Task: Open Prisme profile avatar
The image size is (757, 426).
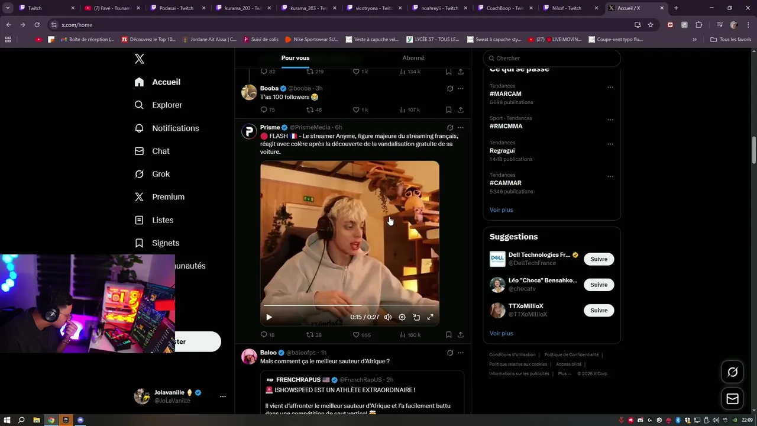Action: (249, 131)
